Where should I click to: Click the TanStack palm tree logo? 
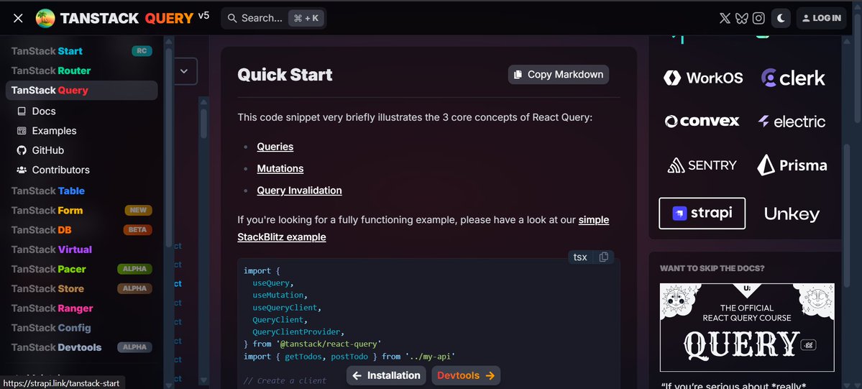(45, 18)
